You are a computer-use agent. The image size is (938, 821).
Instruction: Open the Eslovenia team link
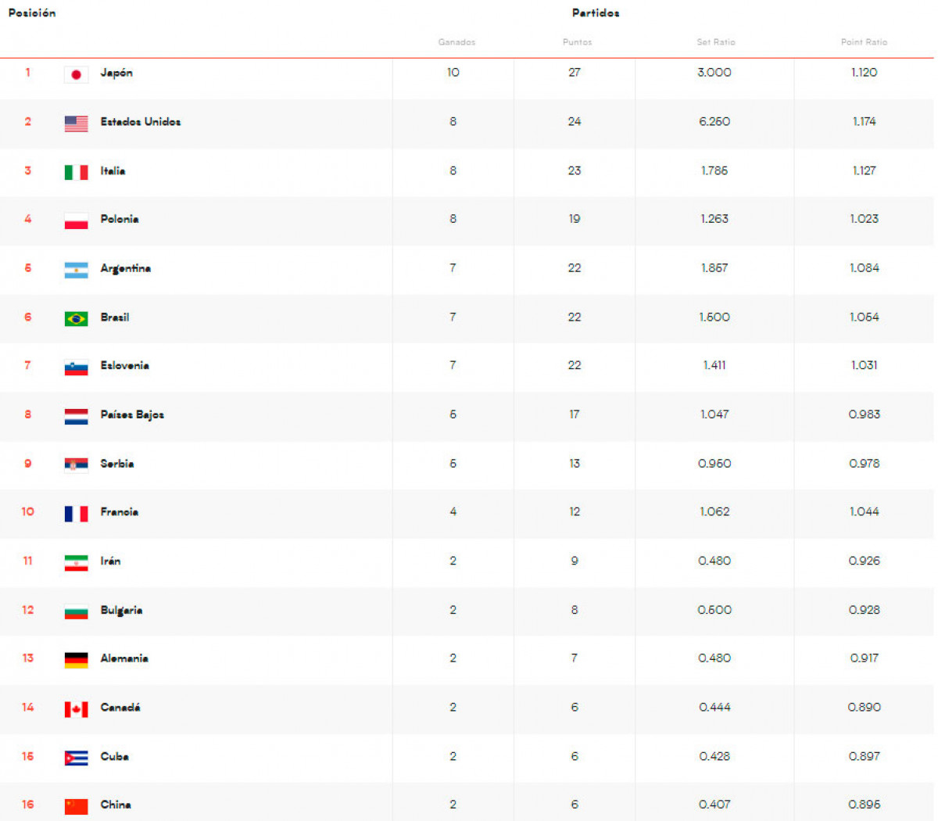[x=124, y=365]
